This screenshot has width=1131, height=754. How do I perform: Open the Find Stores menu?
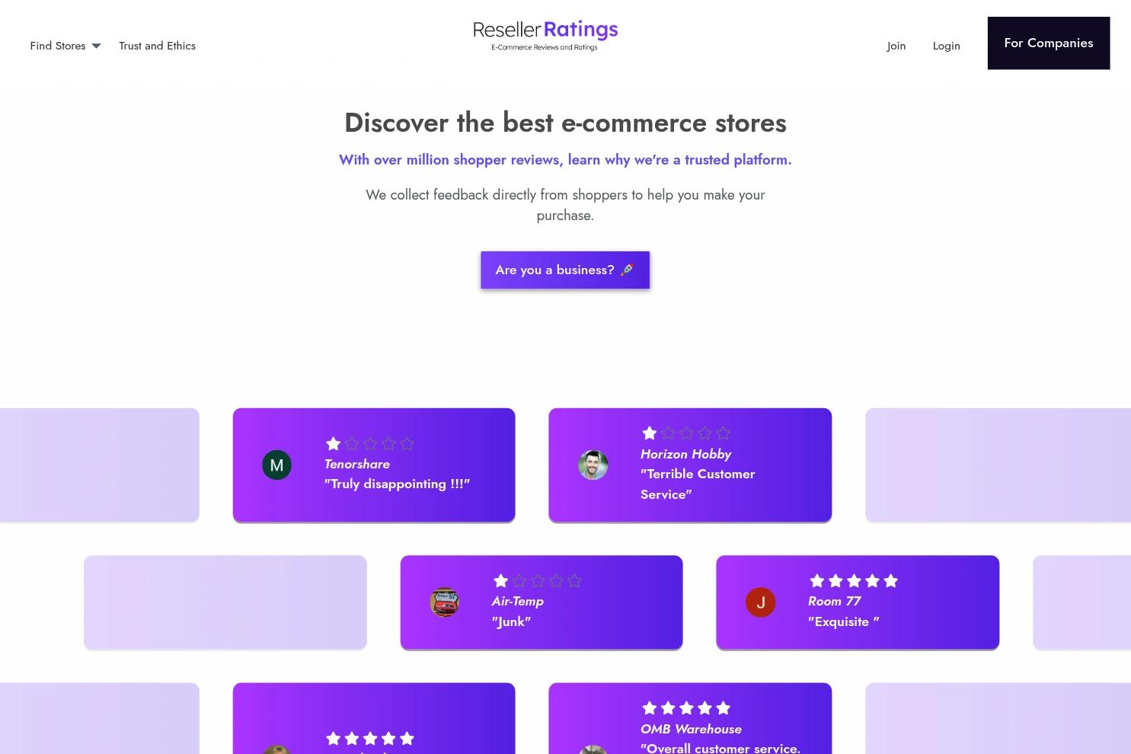click(x=58, y=46)
